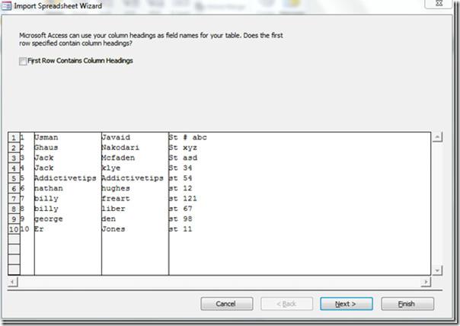Select row header 1 in preview
This screenshot has height=326, width=460.
point(14,138)
